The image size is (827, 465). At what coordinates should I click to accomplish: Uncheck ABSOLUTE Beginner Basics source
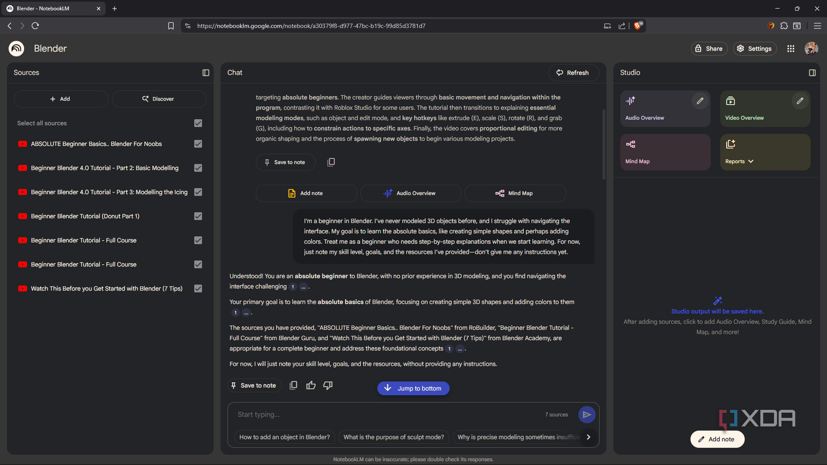198,144
